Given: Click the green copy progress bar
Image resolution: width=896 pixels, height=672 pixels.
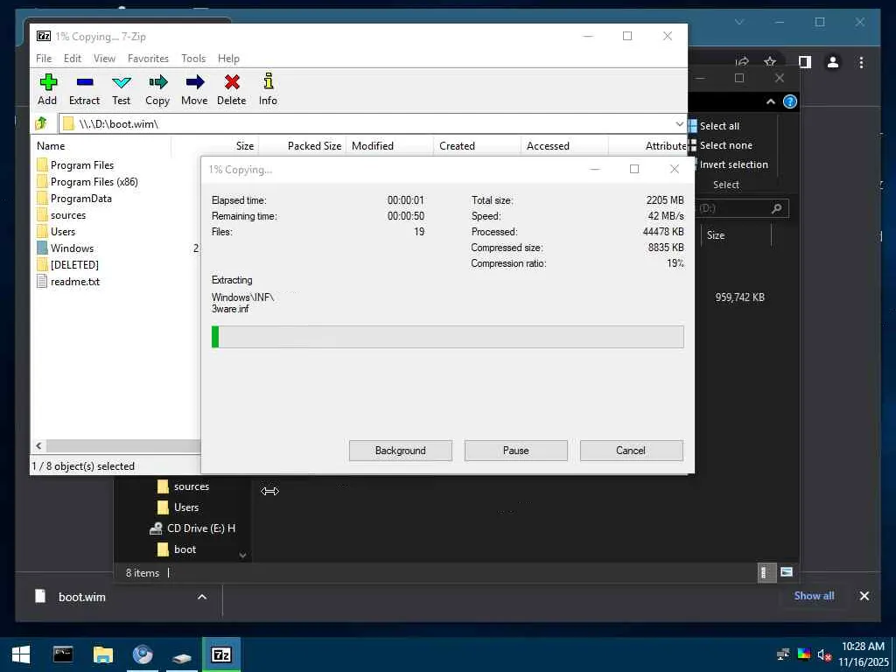Looking at the screenshot, I should (447, 337).
